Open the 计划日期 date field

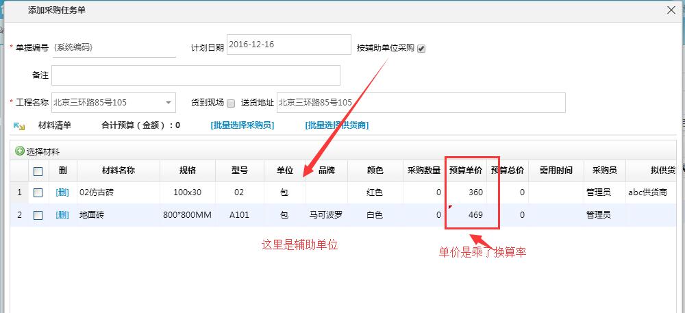[288, 45]
